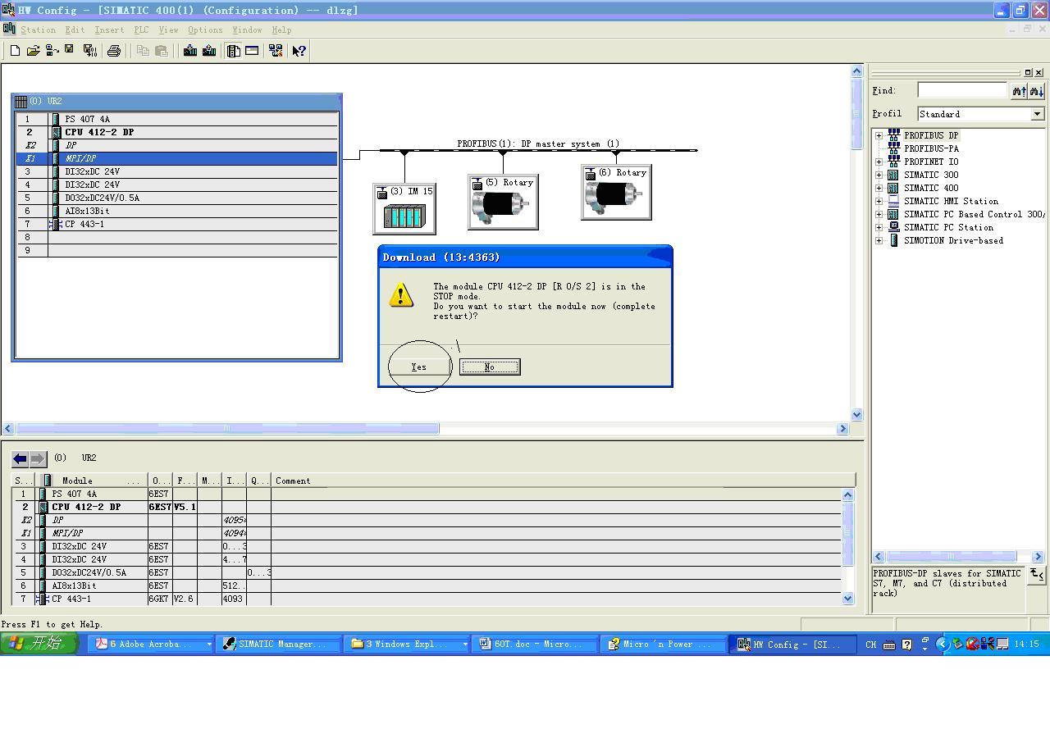Select AI8x13Bit row in the rack

coord(176,211)
